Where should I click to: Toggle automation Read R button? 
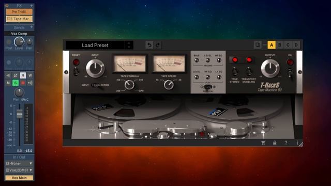click(23, 75)
